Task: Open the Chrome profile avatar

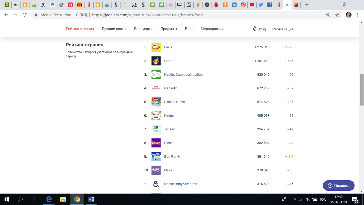Action: 348,15
